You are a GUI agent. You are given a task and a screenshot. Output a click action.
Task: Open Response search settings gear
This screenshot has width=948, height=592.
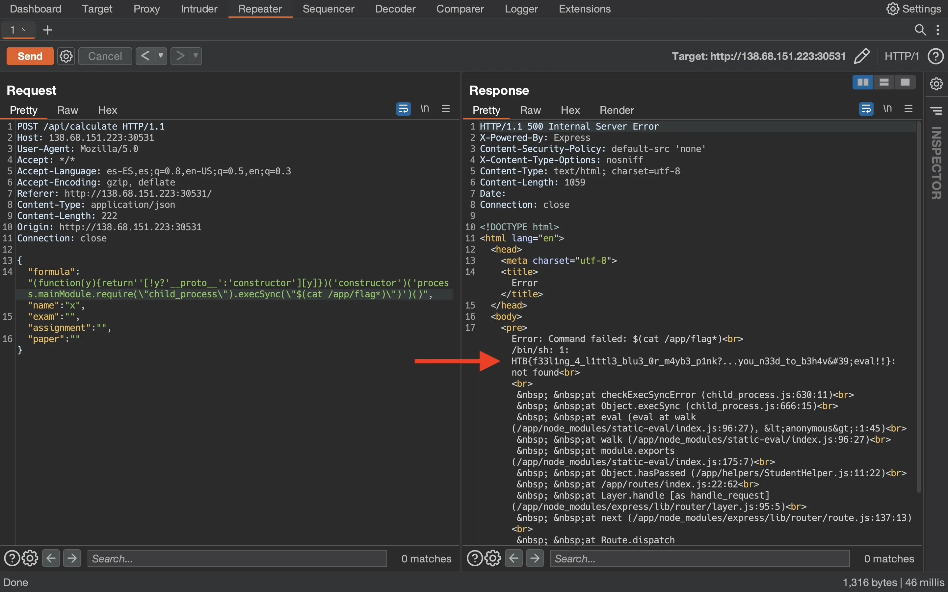click(x=493, y=558)
